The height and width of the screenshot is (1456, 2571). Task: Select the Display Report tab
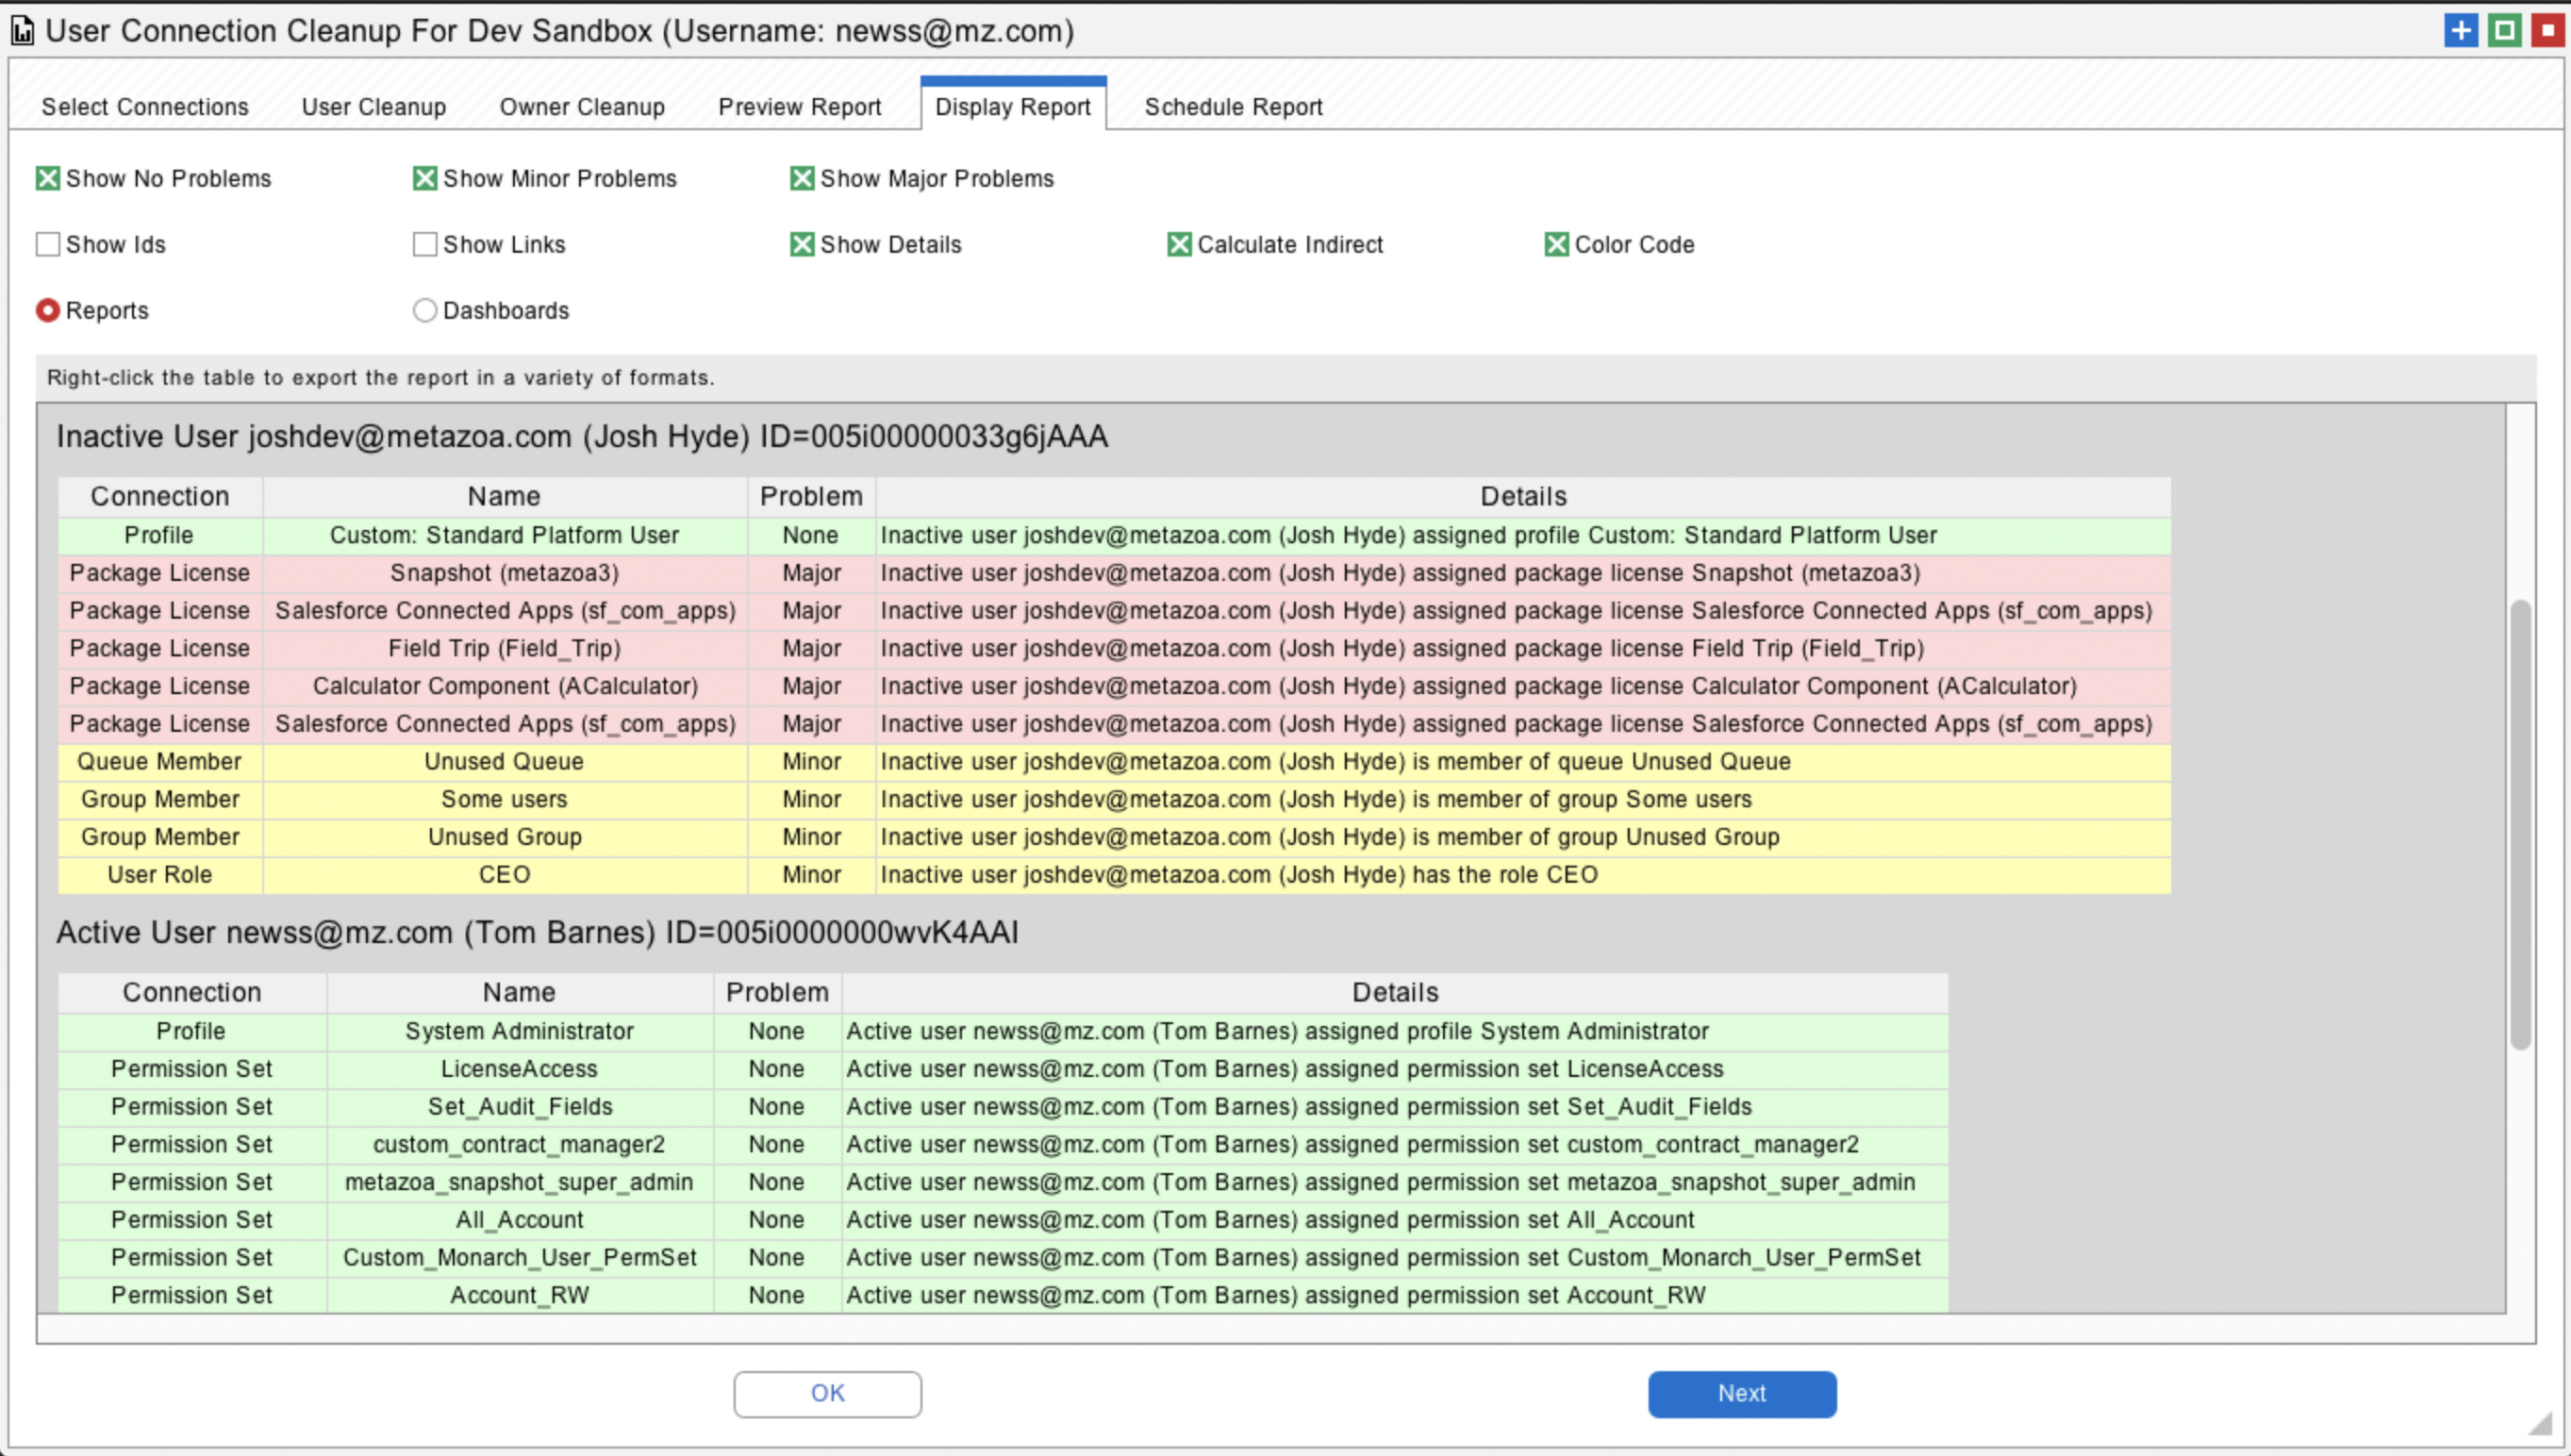pos(1013,106)
